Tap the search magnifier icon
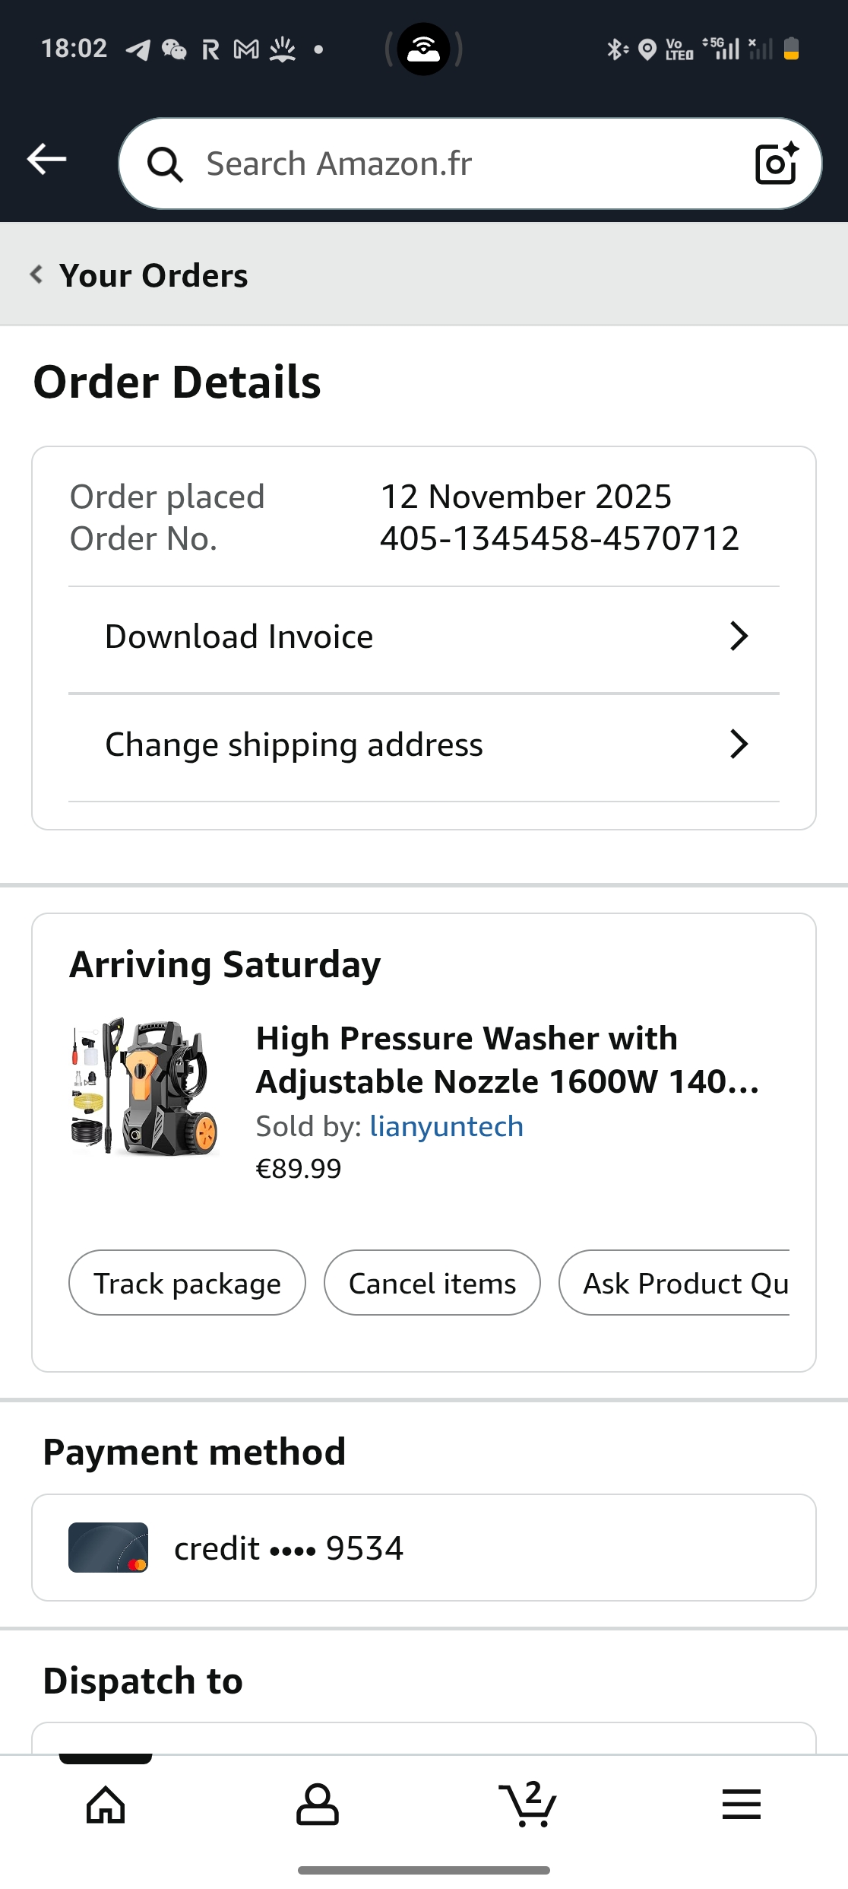This screenshot has width=848, height=1889. click(x=165, y=164)
